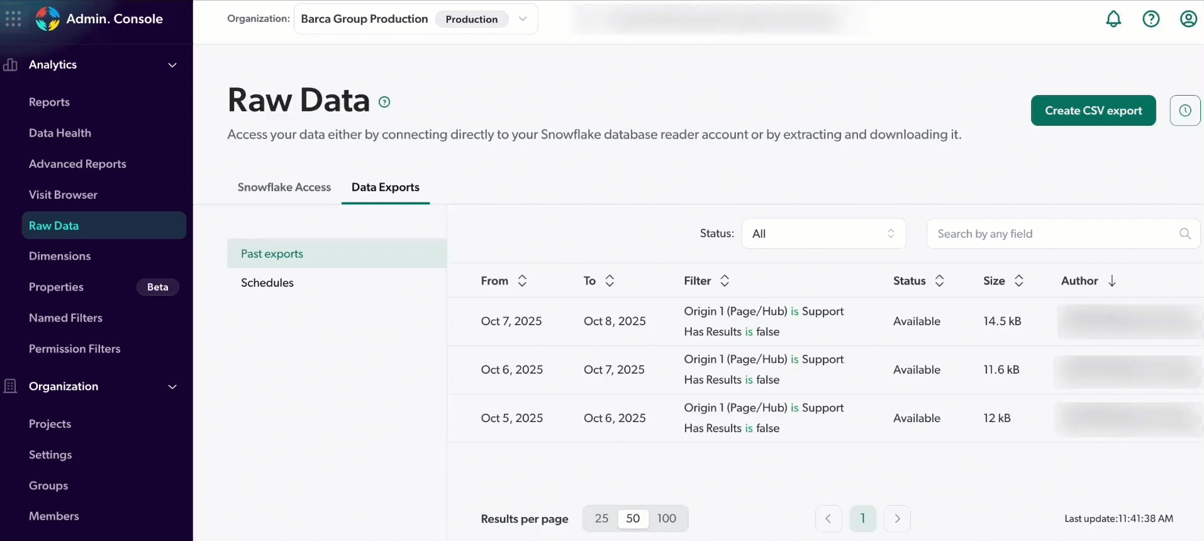Screen dimensions: 1204x541
Task: Click the Search by any field input
Action: coord(1051,234)
